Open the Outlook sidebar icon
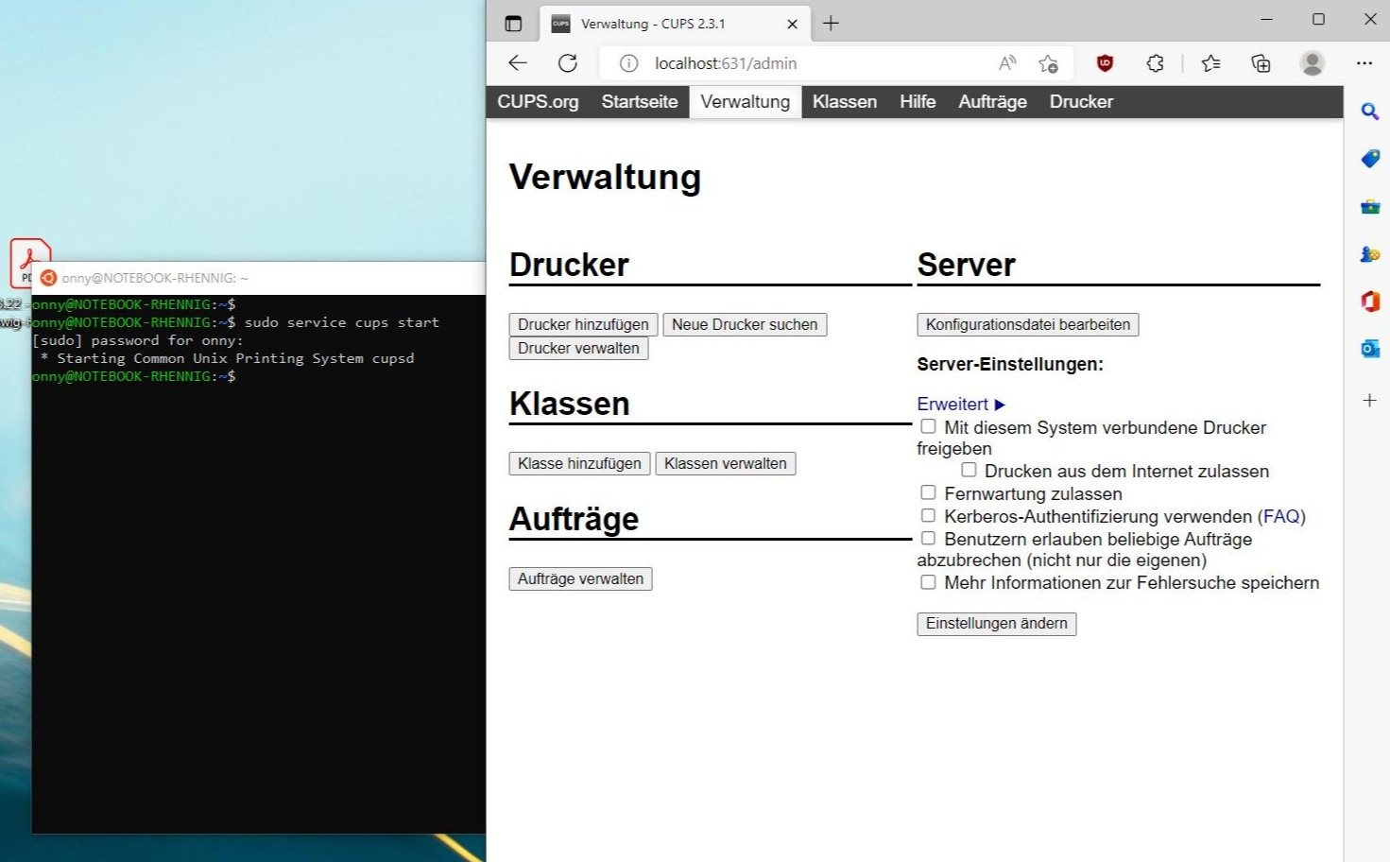Screen dimensions: 1390x862 tap(1370, 348)
